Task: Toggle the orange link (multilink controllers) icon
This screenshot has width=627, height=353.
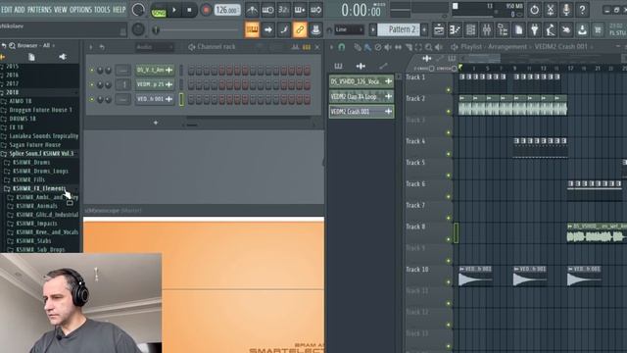Action: 300,29
